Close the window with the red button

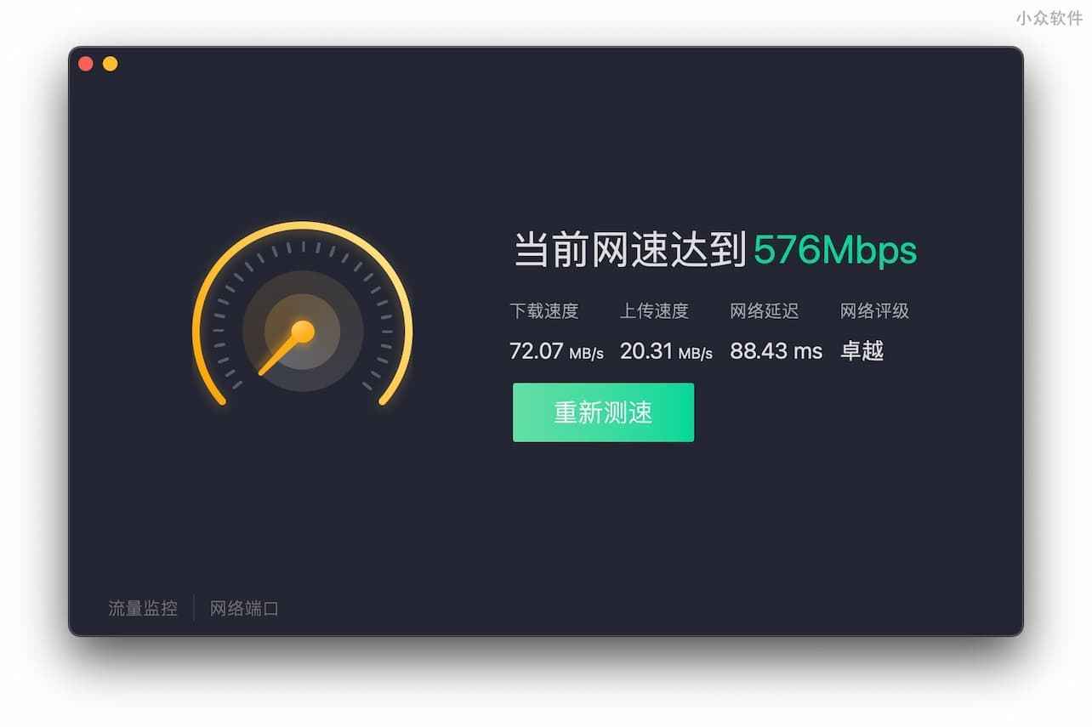pyautogui.click(x=86, y=64)
